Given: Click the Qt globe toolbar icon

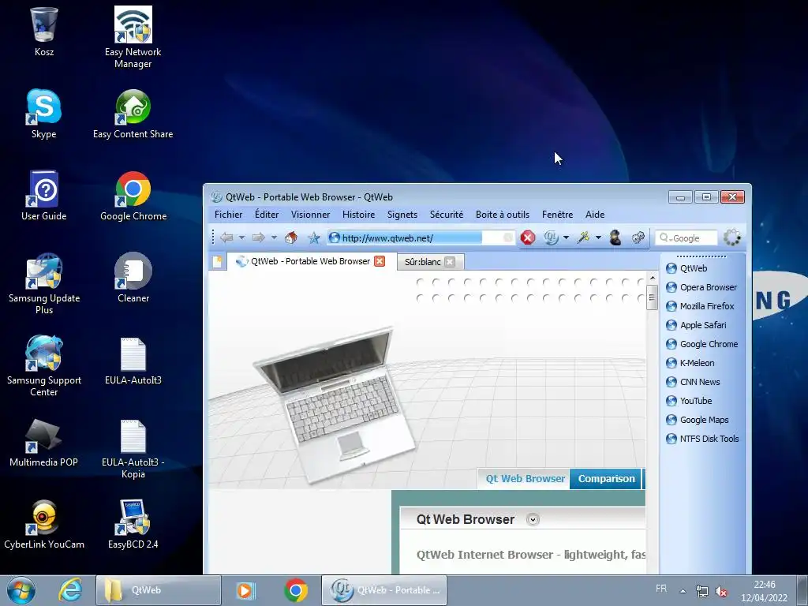Looking at the screenshot, I should [x=551, y=238].
